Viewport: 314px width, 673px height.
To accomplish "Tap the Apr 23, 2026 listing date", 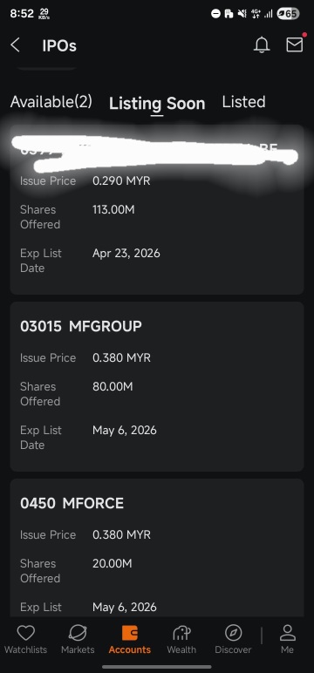I will [x=126, y=253].
